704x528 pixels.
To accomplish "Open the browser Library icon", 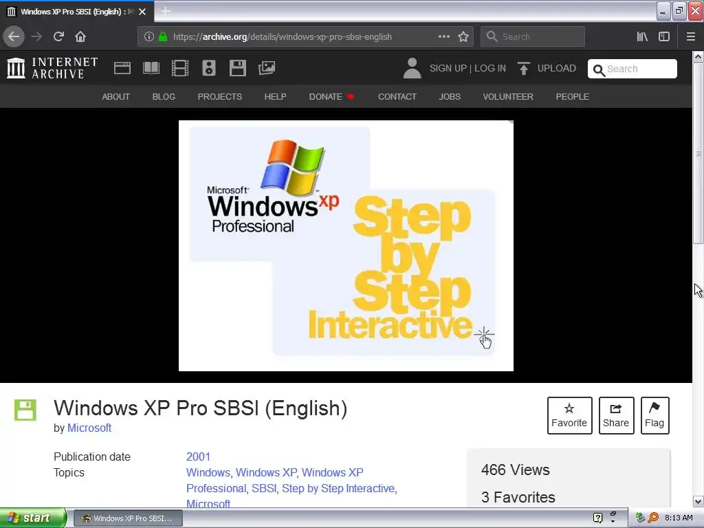I will point(642,36).
